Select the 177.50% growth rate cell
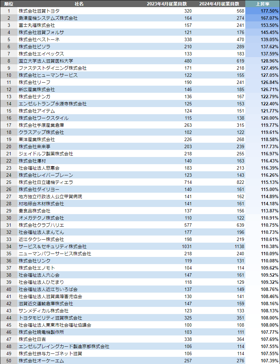This screenshot has height=364, width=280. 263,11
